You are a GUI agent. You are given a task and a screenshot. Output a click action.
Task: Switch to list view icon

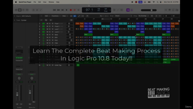coord(71,16)
